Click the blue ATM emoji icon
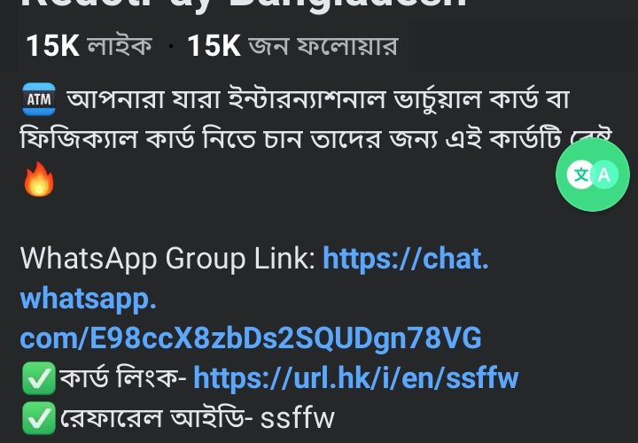This screenshot has width=638, height=443. [39, 99]
